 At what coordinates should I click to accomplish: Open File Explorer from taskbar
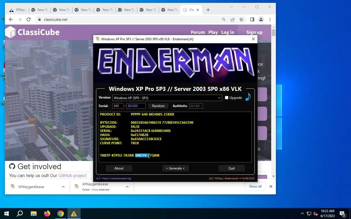click(33, 214)
